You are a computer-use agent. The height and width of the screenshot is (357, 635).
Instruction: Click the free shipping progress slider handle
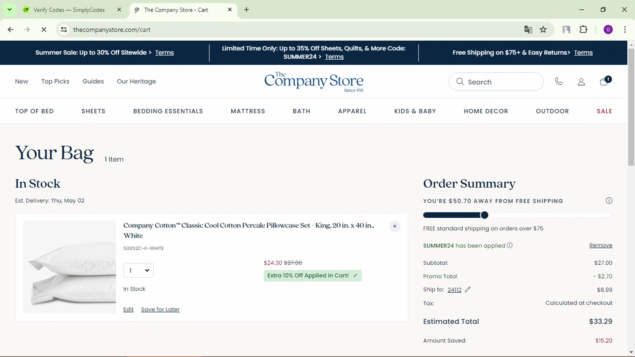(485, 215)
